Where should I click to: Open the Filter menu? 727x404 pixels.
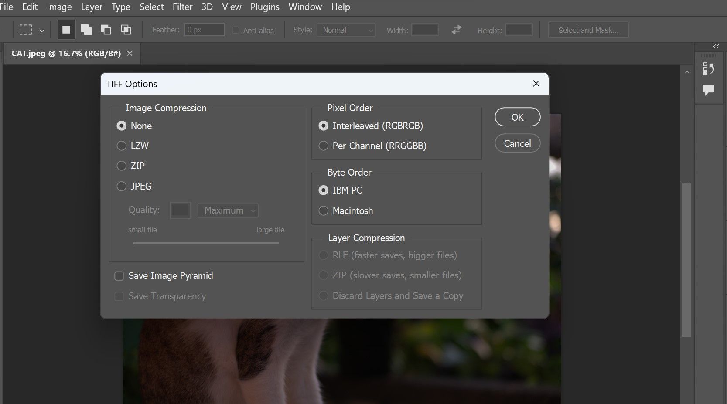pos(182,7)
